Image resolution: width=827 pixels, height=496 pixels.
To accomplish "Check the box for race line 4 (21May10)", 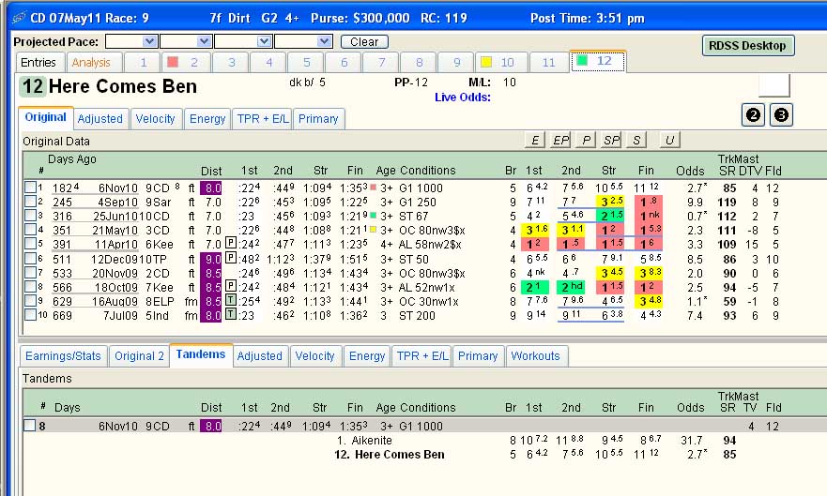I will [x=30, y=230].
